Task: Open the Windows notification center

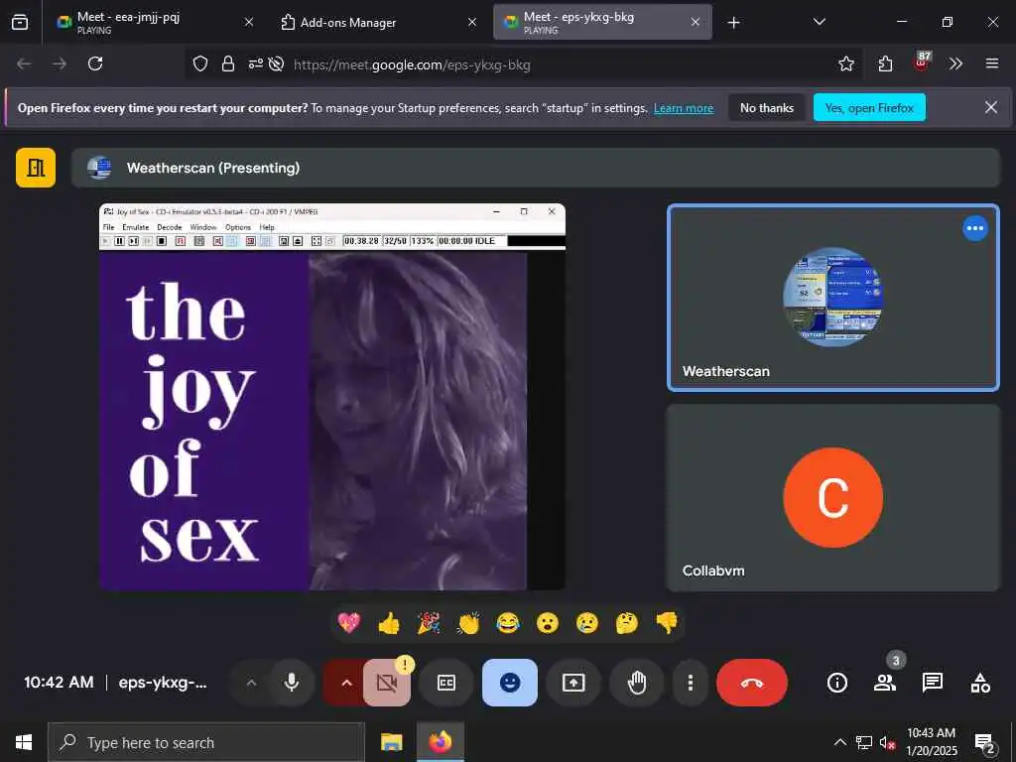Action: 985,742
